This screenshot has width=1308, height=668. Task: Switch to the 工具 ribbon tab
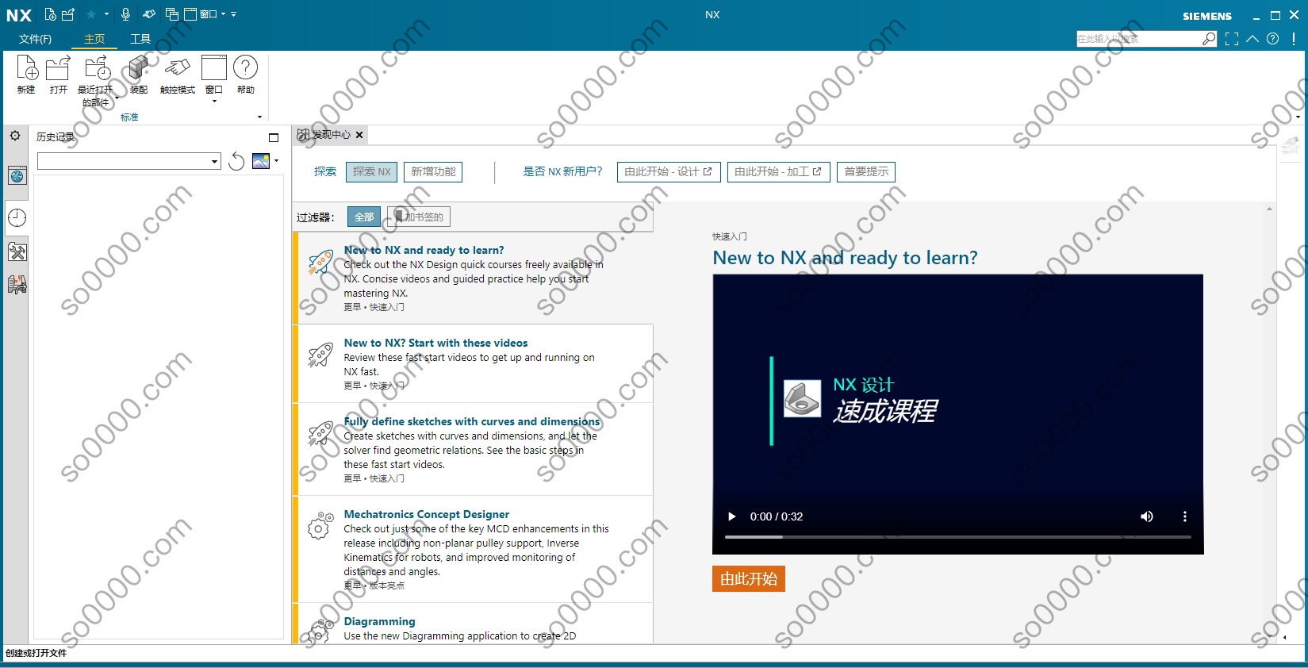point(140,39)
